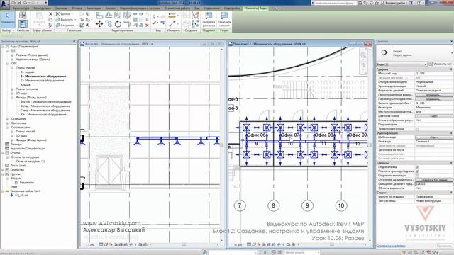Open the Вставка ribbon tab
This screenshot has height=255, width=454.
[77, 8]
